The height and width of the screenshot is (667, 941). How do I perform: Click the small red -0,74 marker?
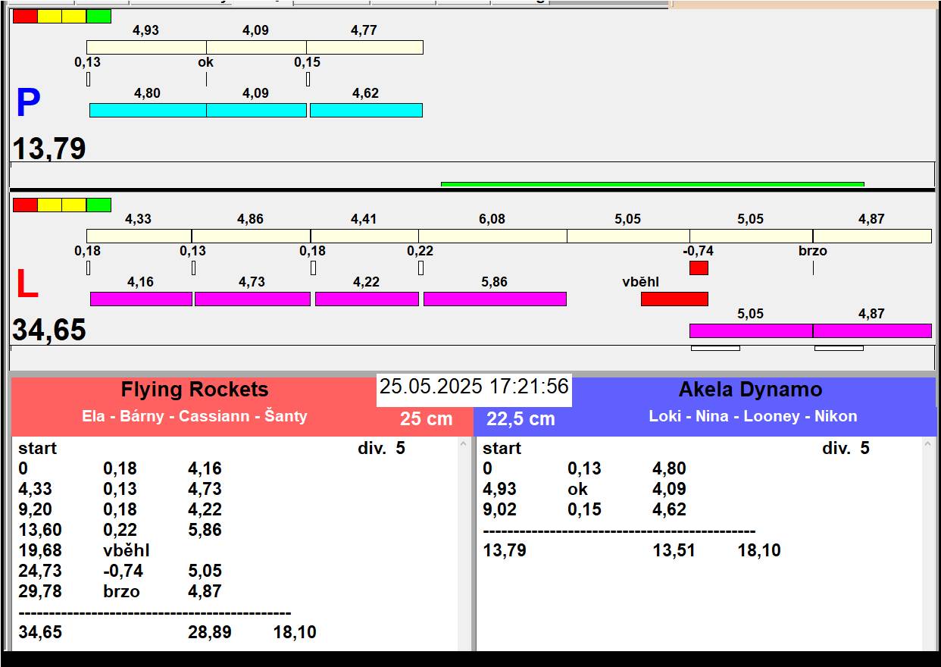click(699, 268)
